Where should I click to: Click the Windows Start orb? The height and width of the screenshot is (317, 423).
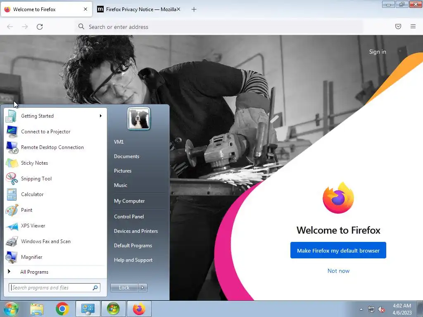11,309
